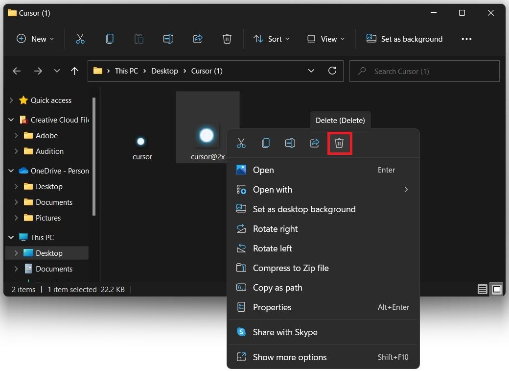Select the Cut scissors icon in the context menu
509x371 pixels.
241,143
